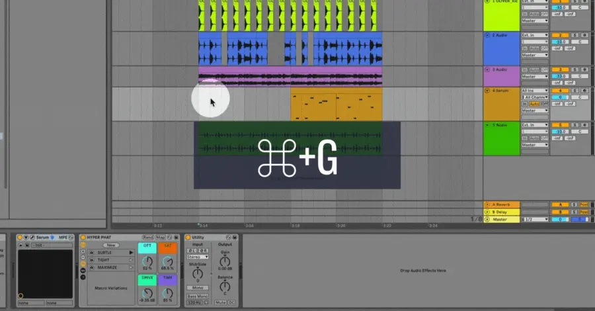Unfold the Master track

[487, 220]
